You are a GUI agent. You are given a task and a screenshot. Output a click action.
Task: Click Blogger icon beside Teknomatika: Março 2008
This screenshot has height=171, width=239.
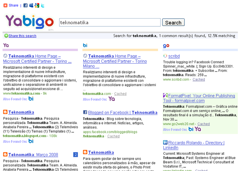pos(5,154)
